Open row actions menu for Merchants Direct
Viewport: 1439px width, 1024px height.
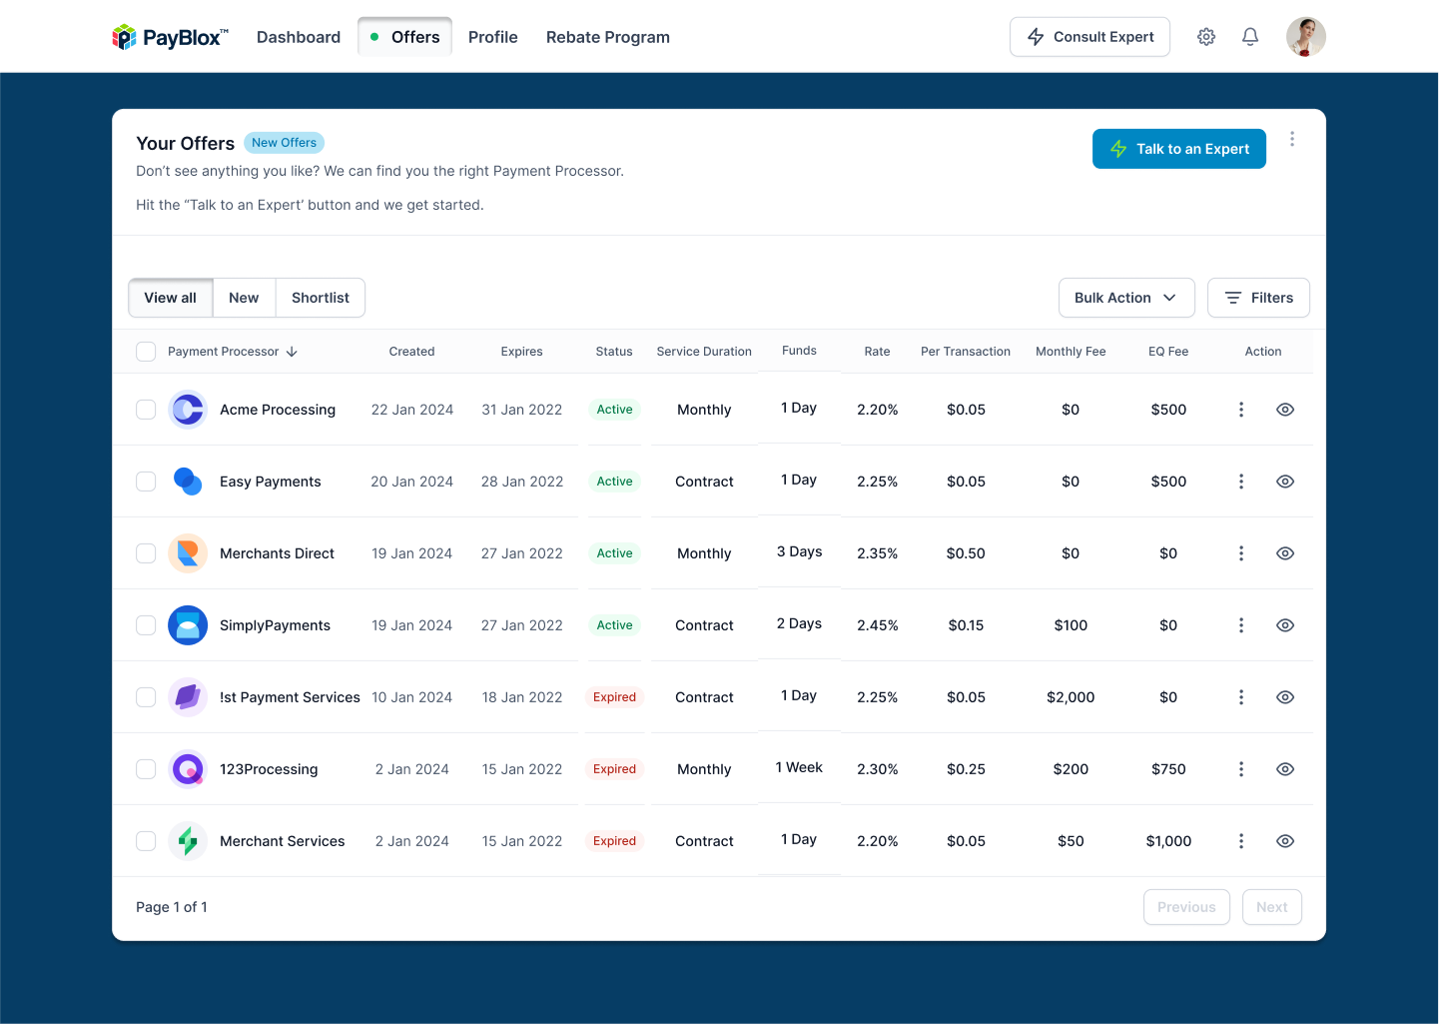point(1241,553)
